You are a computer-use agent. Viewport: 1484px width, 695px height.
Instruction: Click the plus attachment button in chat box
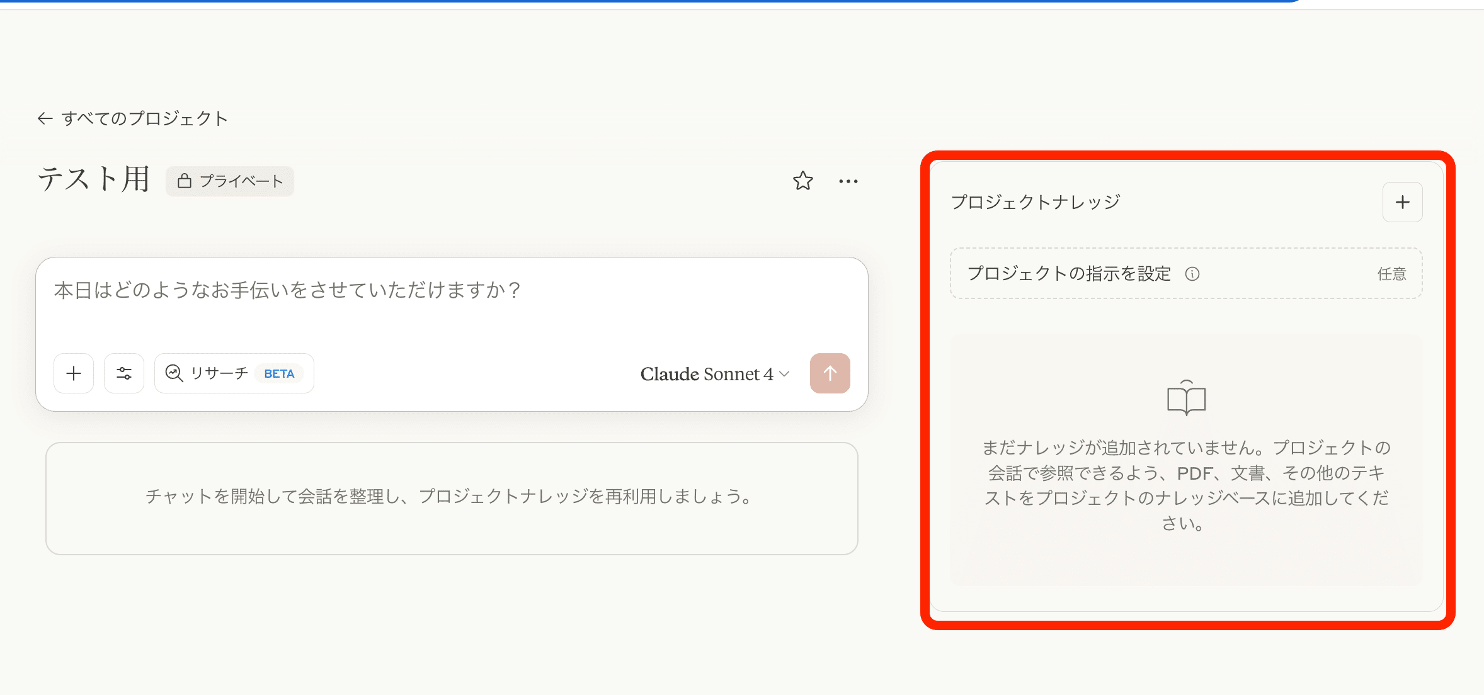[x=74, y=373]
